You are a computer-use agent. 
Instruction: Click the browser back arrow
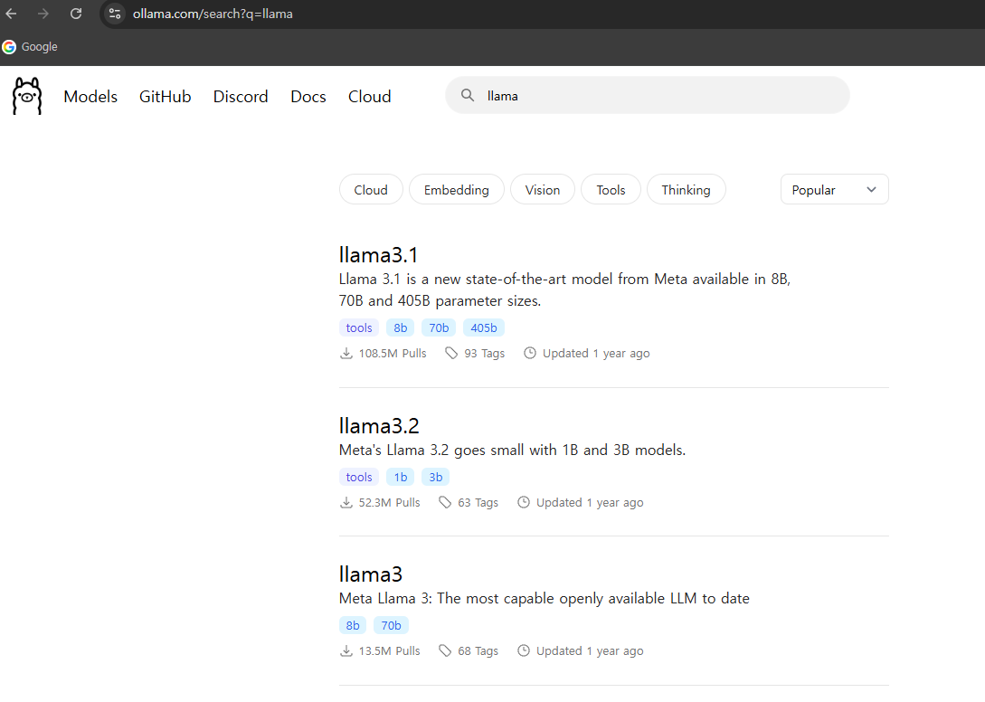click(12, 14)
